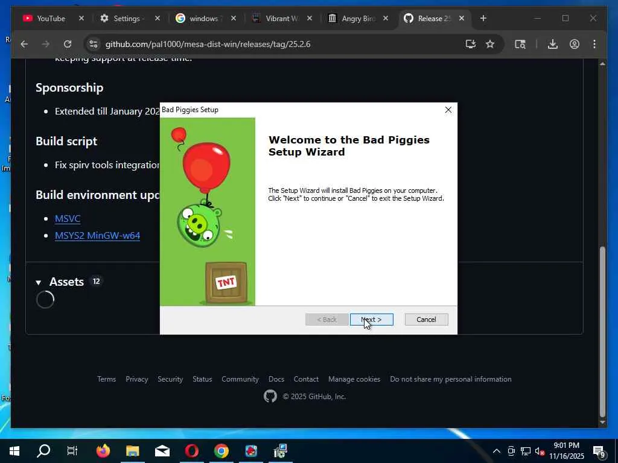Open Chrome three-dot menu
Viewport: 618px width, 463px height.
[594, 44]
